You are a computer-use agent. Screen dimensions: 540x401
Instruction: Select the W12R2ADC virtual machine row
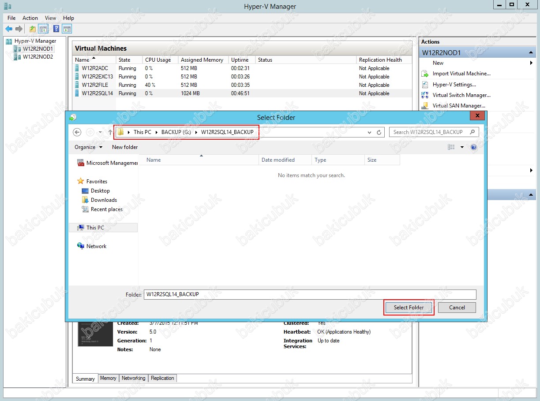pos(242,68)
